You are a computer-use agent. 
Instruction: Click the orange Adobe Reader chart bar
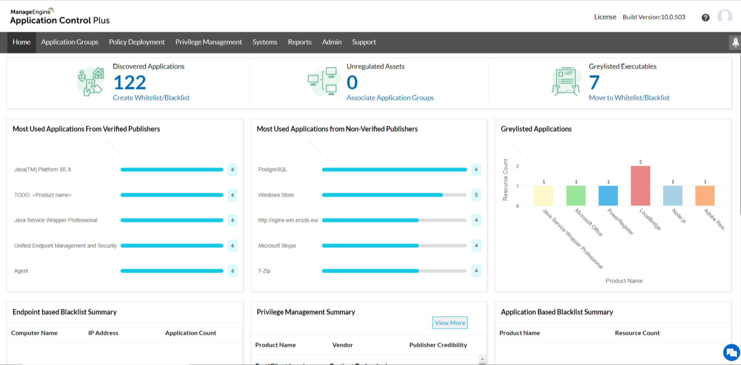click(705, 195)
